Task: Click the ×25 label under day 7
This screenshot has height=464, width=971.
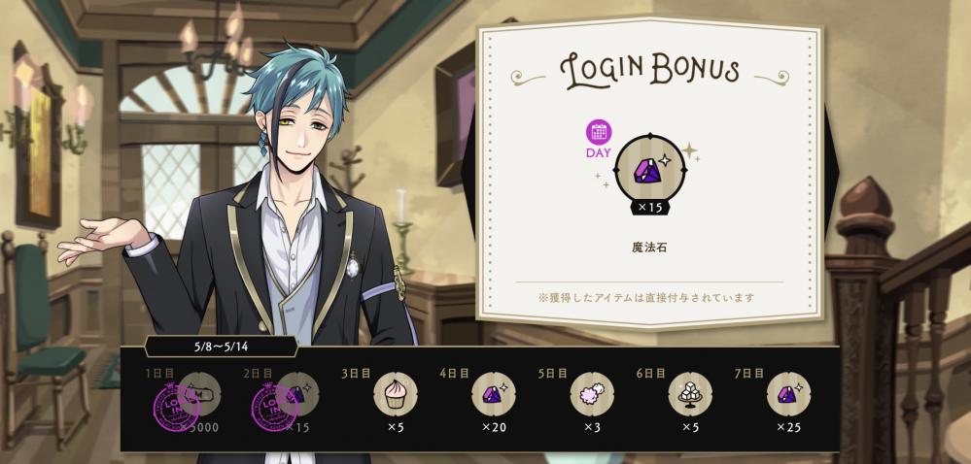Action: tap(788, 427)
